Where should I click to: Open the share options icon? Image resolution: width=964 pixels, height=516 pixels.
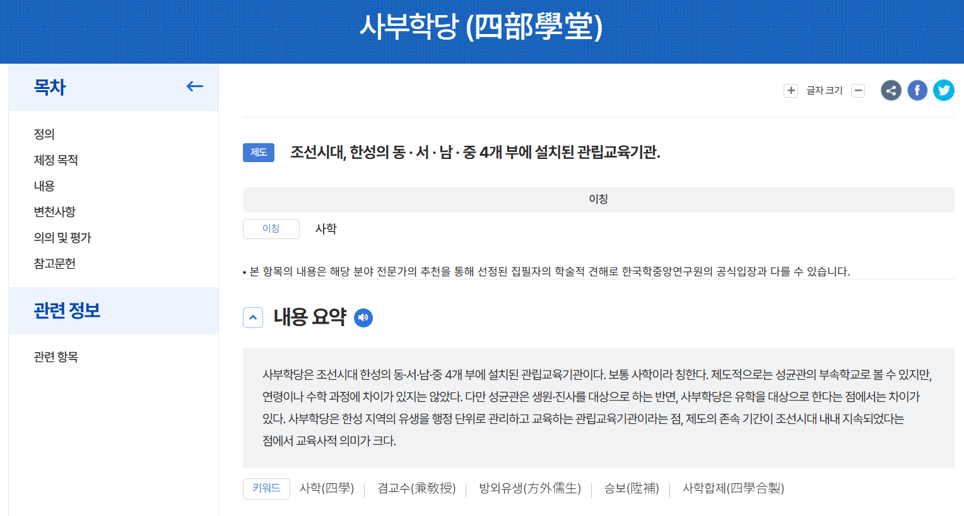(x=891, y=90)
